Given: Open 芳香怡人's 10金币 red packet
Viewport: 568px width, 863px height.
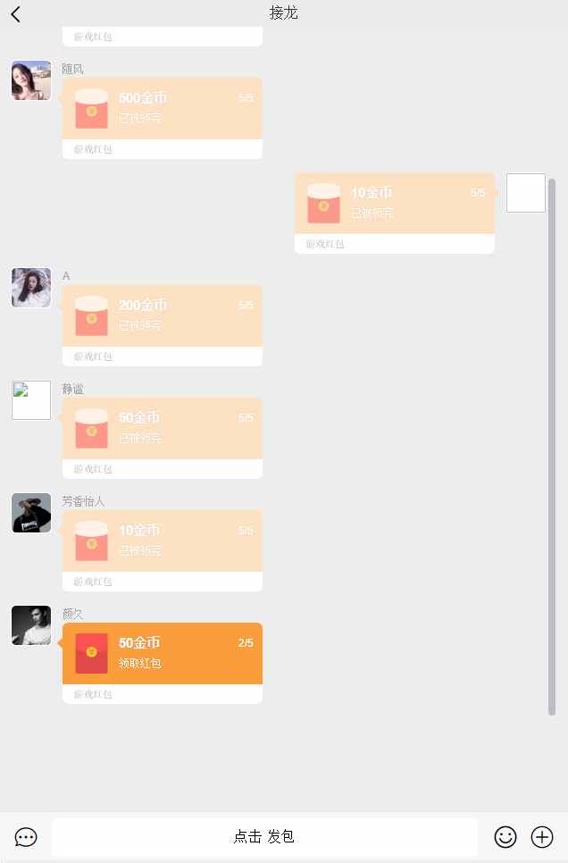Looking at the screenshot, I should 163,541.
